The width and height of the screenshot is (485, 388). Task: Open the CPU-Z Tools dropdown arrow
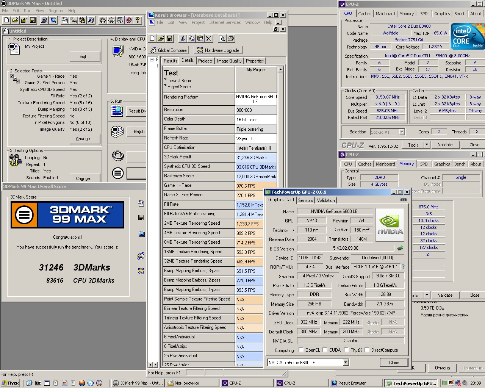pyautogui.click(x=427, y=145)
